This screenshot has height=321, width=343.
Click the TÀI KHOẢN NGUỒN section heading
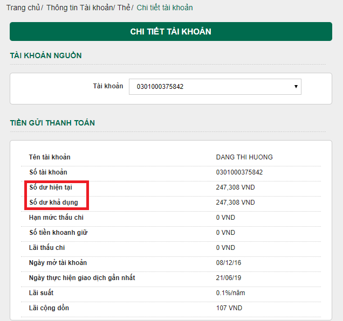tap(46, 55)
